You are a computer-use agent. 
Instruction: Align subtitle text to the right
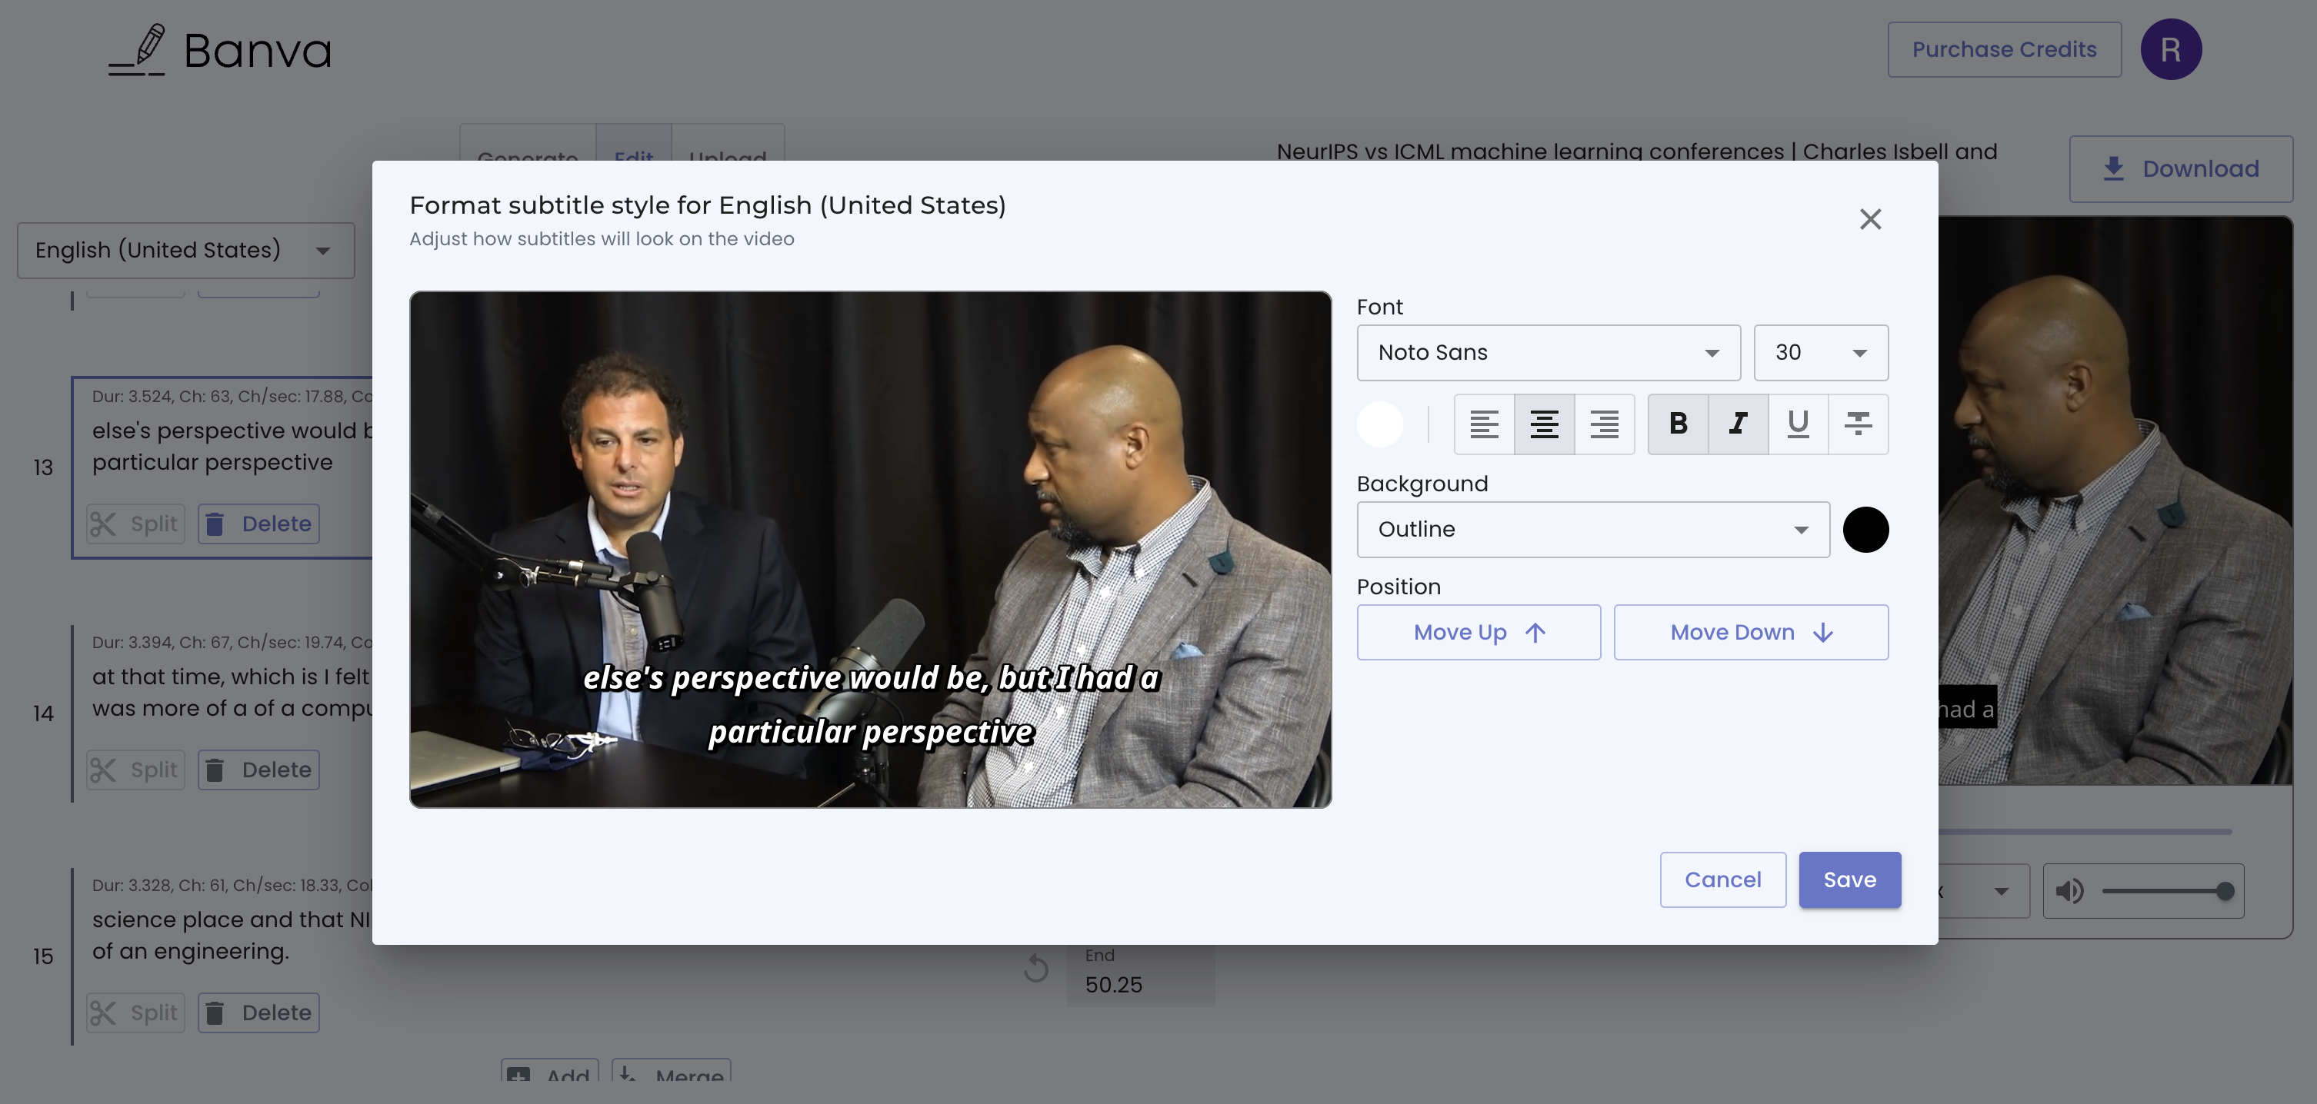tap(1604, 424)
